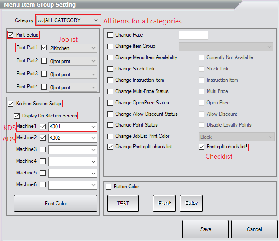Check the Change Rate checkbox
The image size is (279, 241).
pyautogui.click(x=110, y=35)
